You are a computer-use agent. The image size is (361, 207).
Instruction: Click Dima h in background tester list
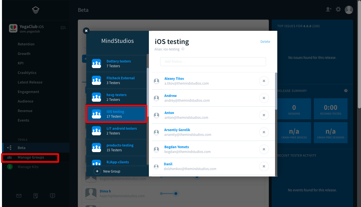(105, 191)
